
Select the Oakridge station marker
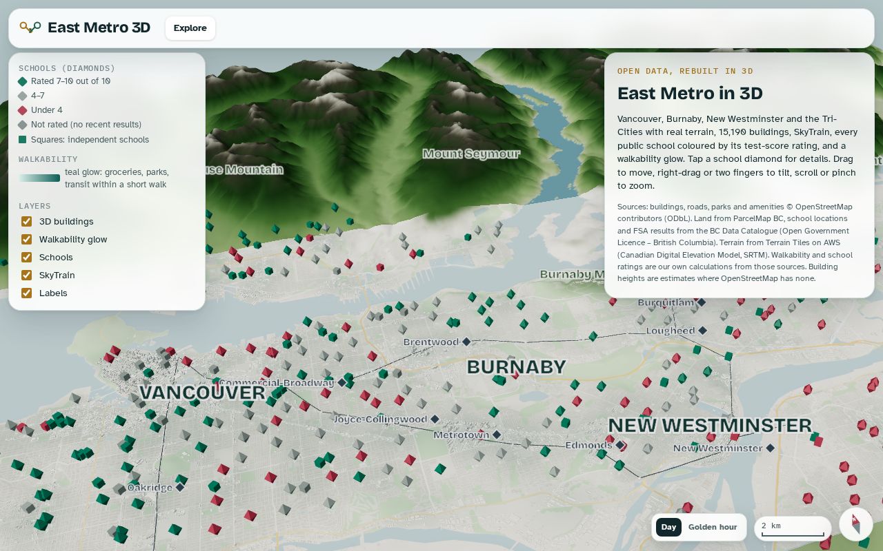tap(179, 487)
